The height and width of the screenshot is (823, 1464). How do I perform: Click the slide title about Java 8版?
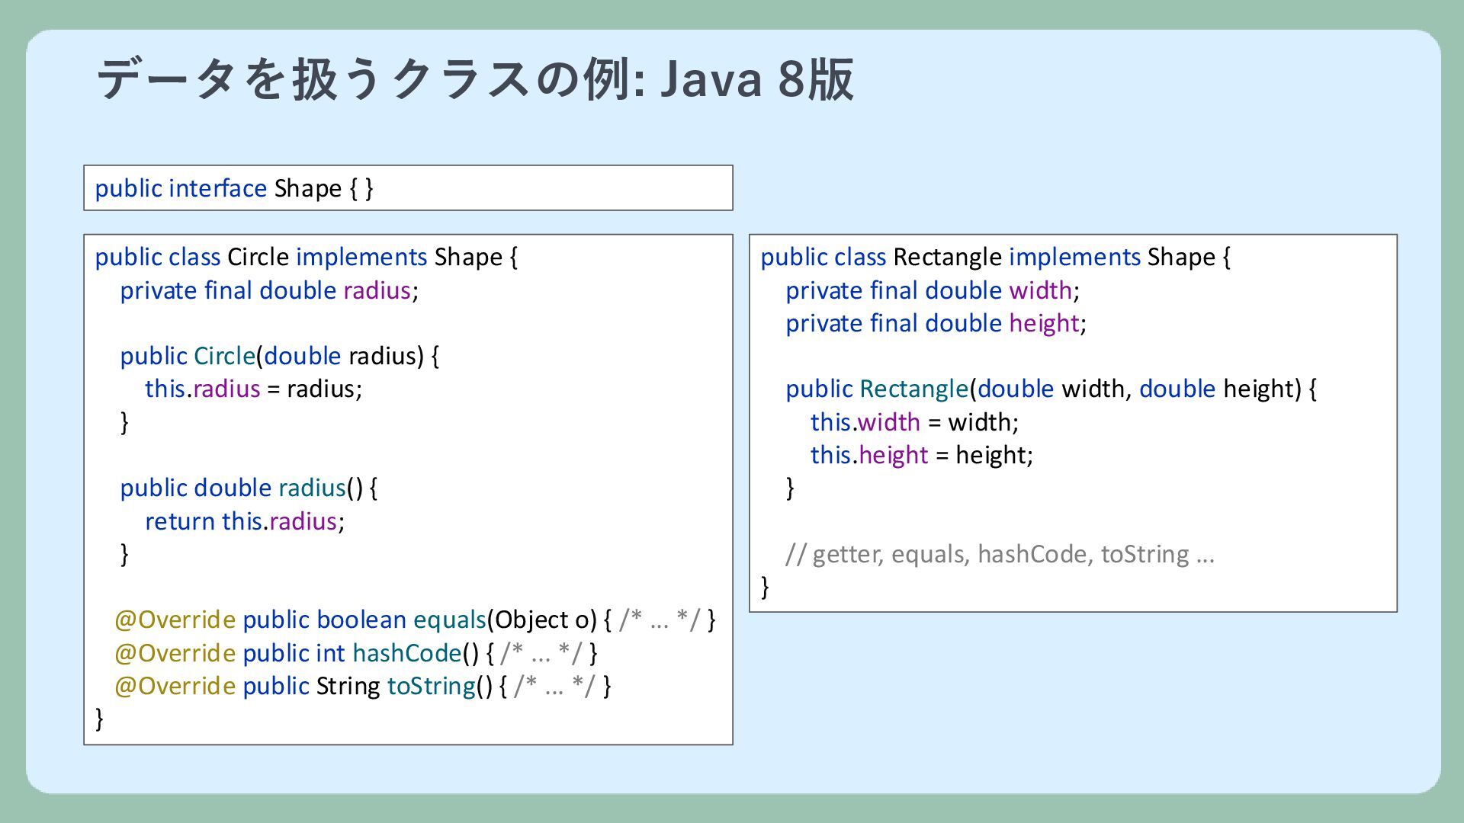[x=474, y=78]
